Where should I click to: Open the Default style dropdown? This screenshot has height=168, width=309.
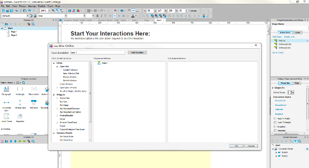tap(27, 16)
